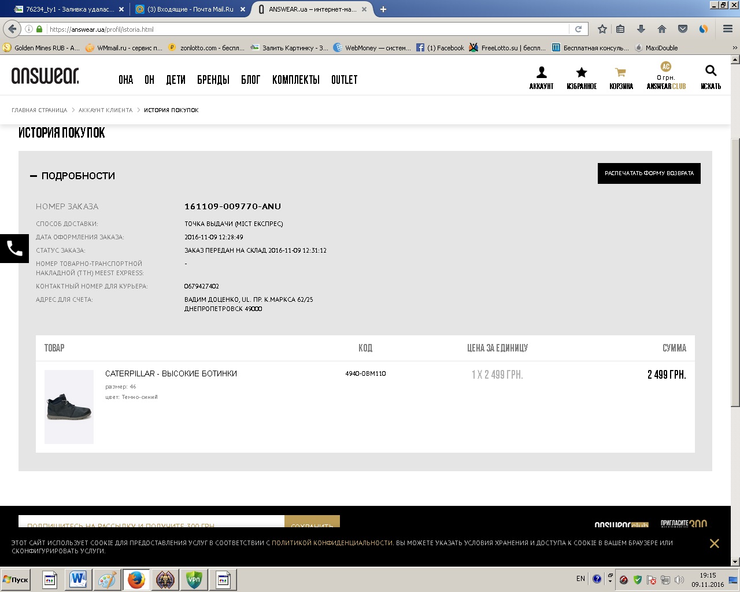Viewport: 740px width, 592px height.
Task: Click РАСПЕЧАТАТЬ ФОРМУ ВОЗВРАТА button
Action: (x=649, y=173)
